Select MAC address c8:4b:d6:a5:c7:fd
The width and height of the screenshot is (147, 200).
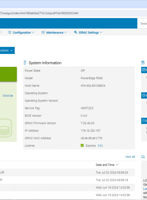91,138
